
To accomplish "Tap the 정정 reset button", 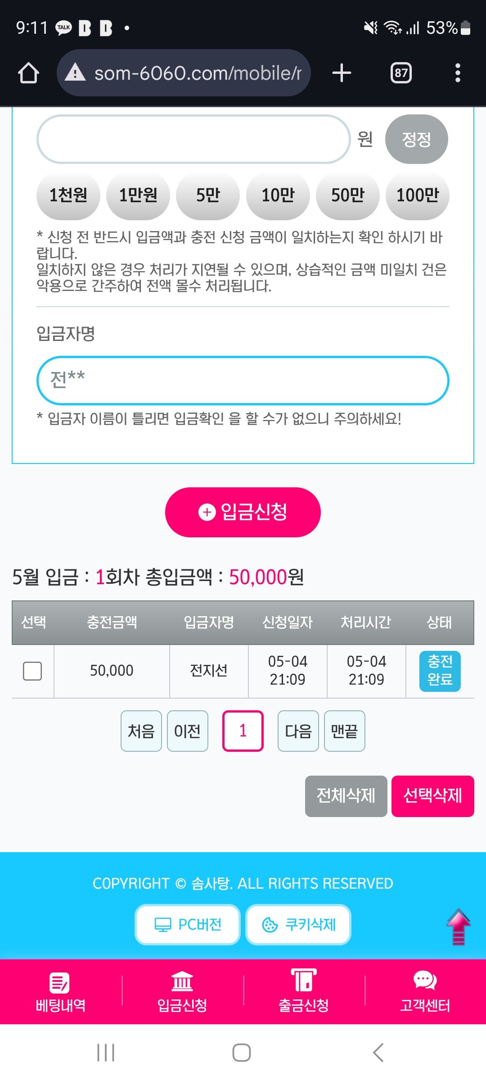I will (x=416, y=139).
